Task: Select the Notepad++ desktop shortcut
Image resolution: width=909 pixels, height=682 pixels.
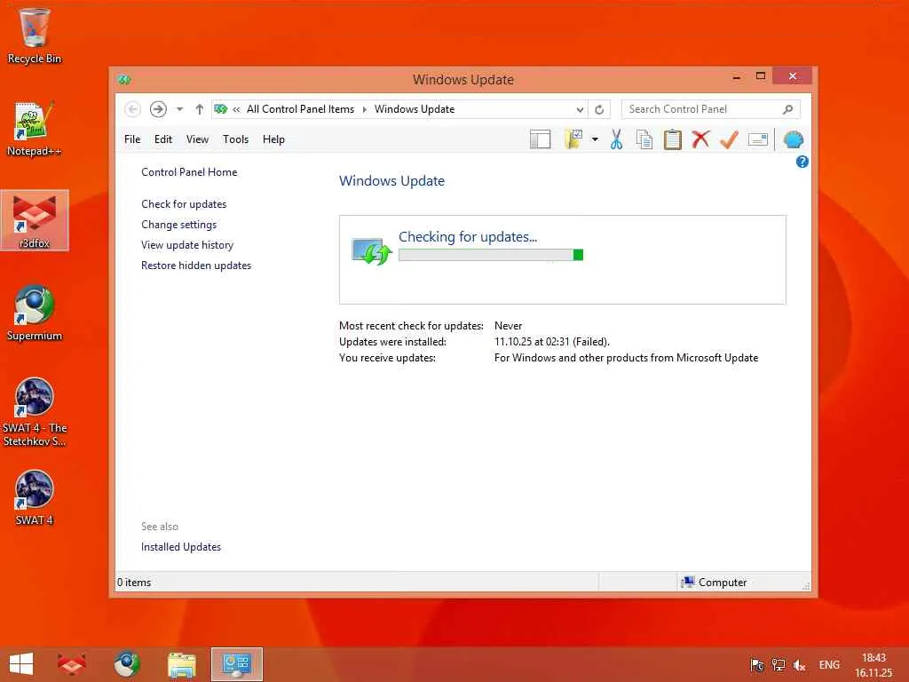Action: point(35,128)
